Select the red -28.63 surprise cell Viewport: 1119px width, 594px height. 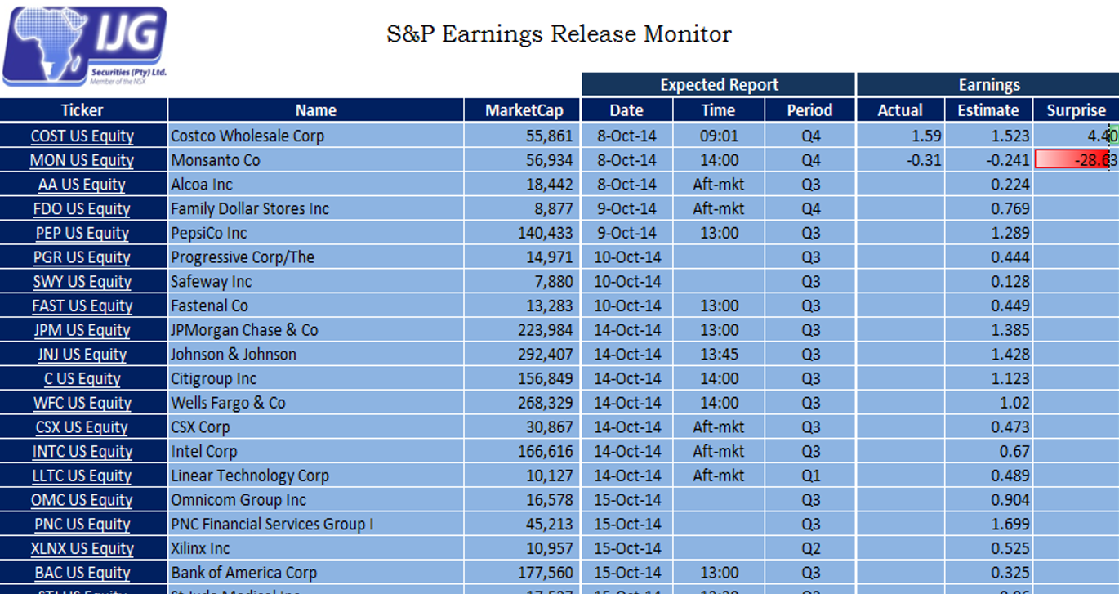(1076, 160)
